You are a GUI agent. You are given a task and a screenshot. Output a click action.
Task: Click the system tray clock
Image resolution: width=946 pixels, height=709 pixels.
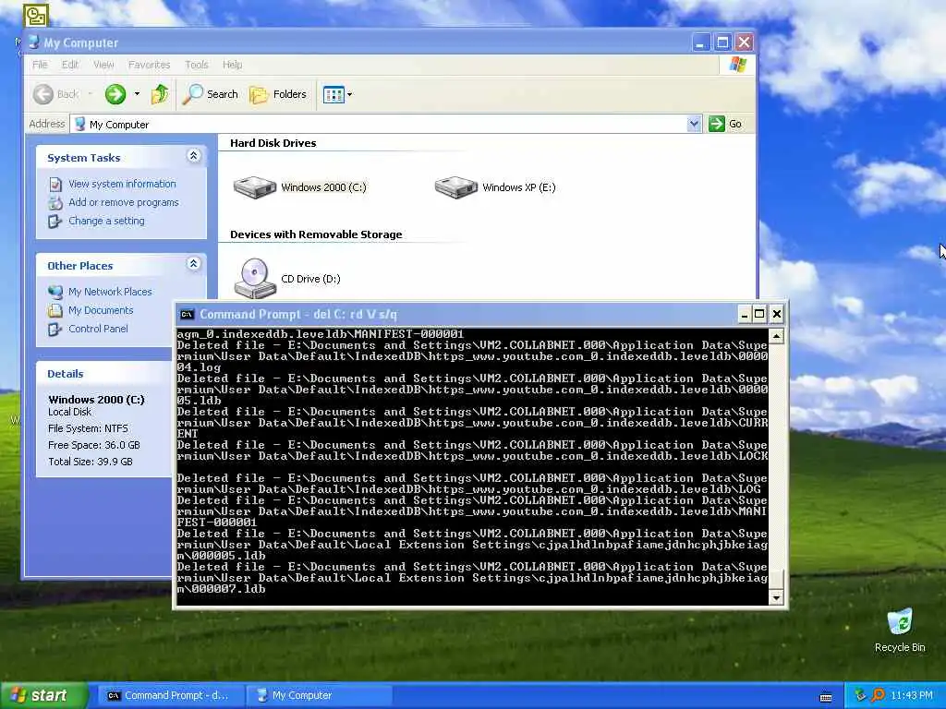tap(911, 695)
